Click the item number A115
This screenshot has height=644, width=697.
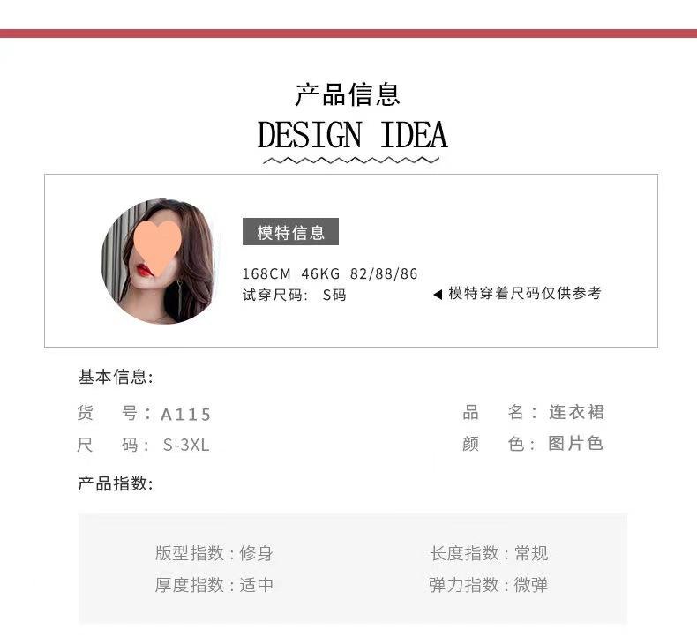coord(185,415)
